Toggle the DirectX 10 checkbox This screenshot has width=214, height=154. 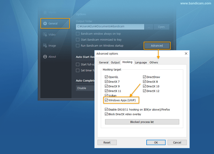[x=145, y=86]
